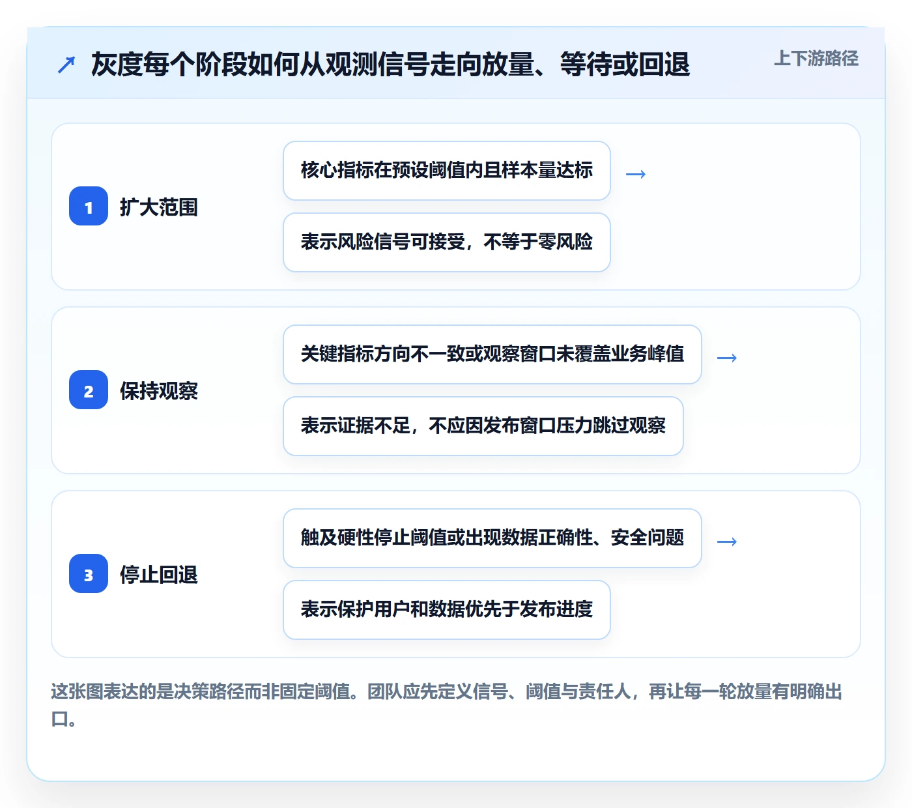Click the arrow after 关键指标方向不一致 box

pos(727,358)
